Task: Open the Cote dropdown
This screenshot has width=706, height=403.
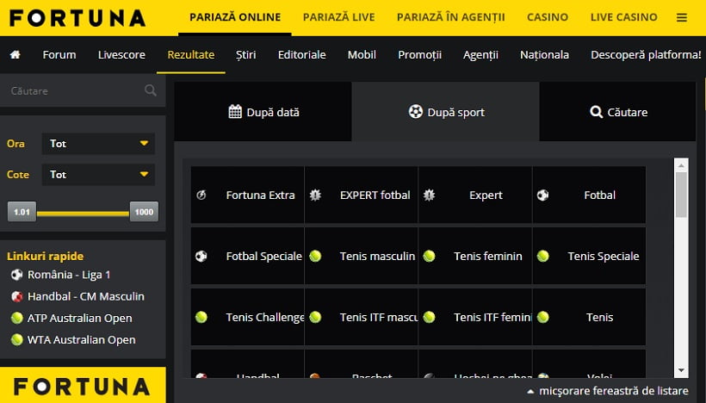Action: pos(98,175)
